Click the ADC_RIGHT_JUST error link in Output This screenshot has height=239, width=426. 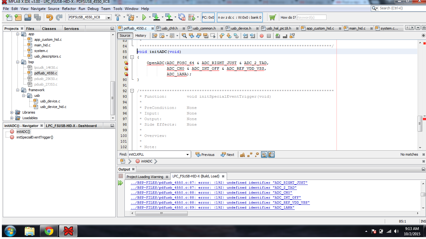(x=219, y=183)
